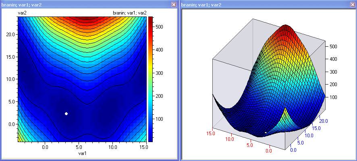Select the left window title bar
The width and height of the screenshot is (357, 161).
click(x=81, y=4)
